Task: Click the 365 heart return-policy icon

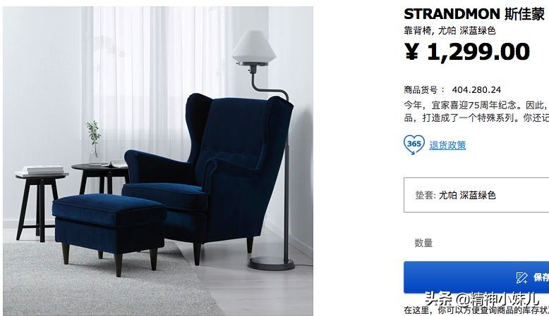Action: click(414, 144)
